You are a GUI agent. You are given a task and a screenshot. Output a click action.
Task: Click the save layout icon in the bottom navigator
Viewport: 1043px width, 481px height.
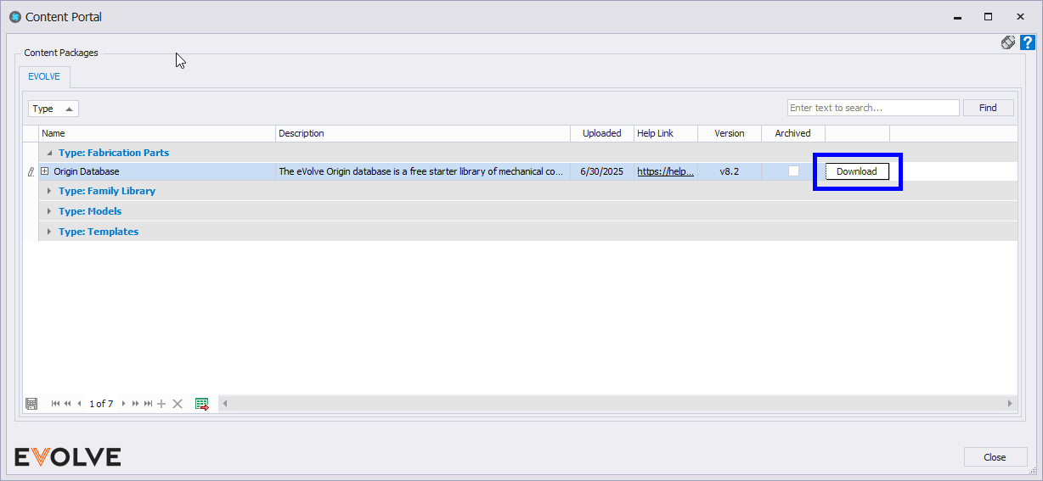click(x=31, y=404)
